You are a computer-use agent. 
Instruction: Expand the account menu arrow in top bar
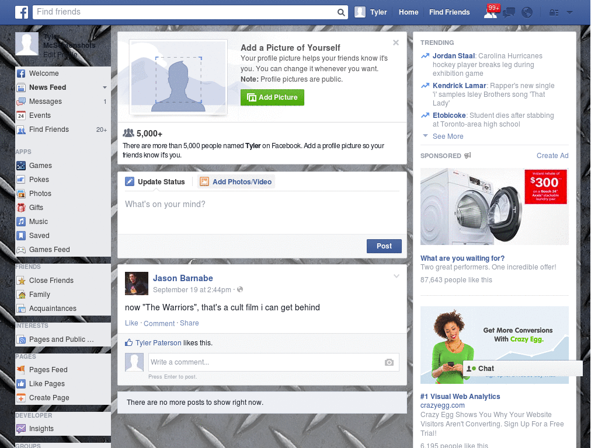pos(570,13)
